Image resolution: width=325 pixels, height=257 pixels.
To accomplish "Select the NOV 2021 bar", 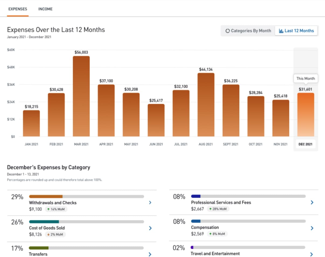I will [x=281, y=118].
